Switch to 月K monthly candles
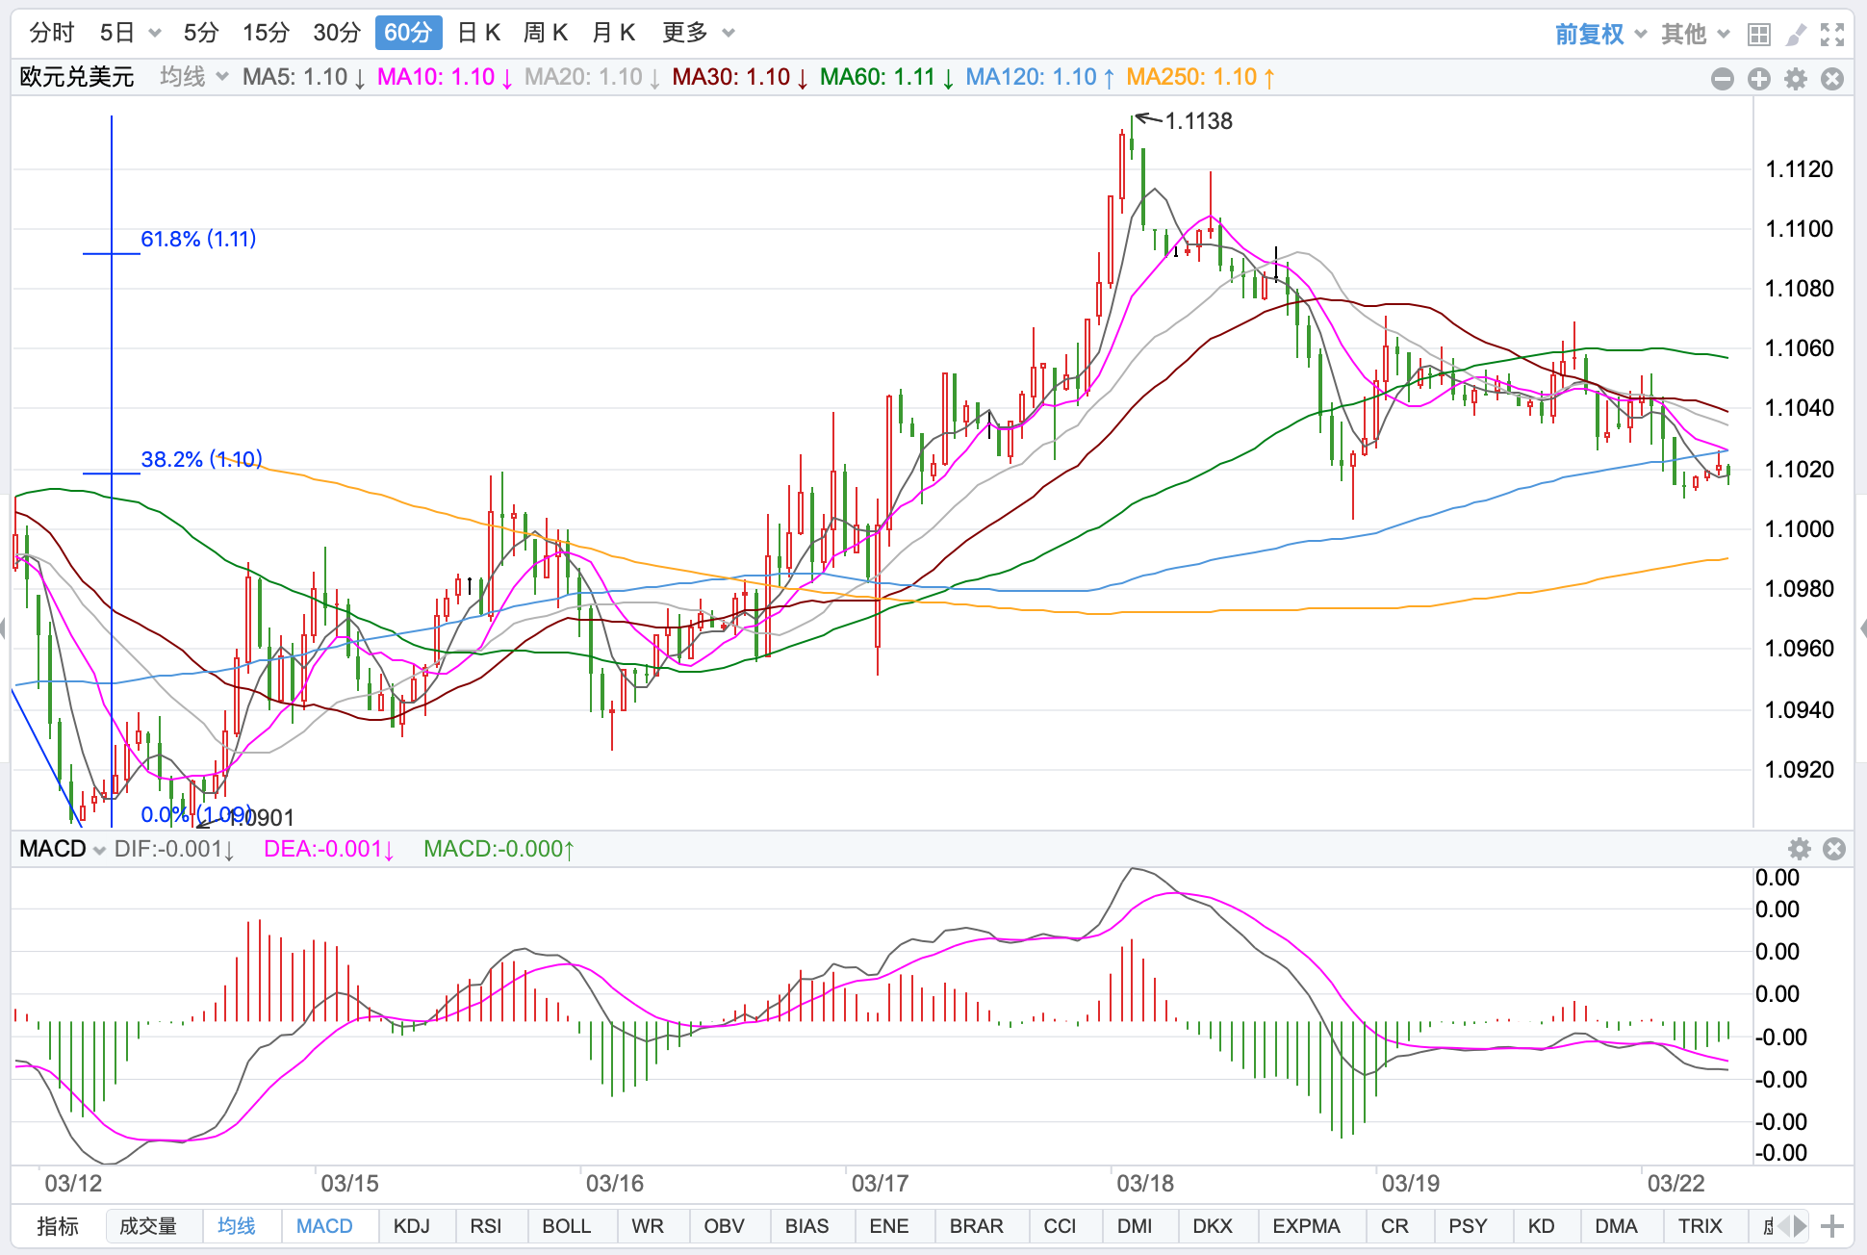Viewport: 1867px width, 1255px height. 614,33
